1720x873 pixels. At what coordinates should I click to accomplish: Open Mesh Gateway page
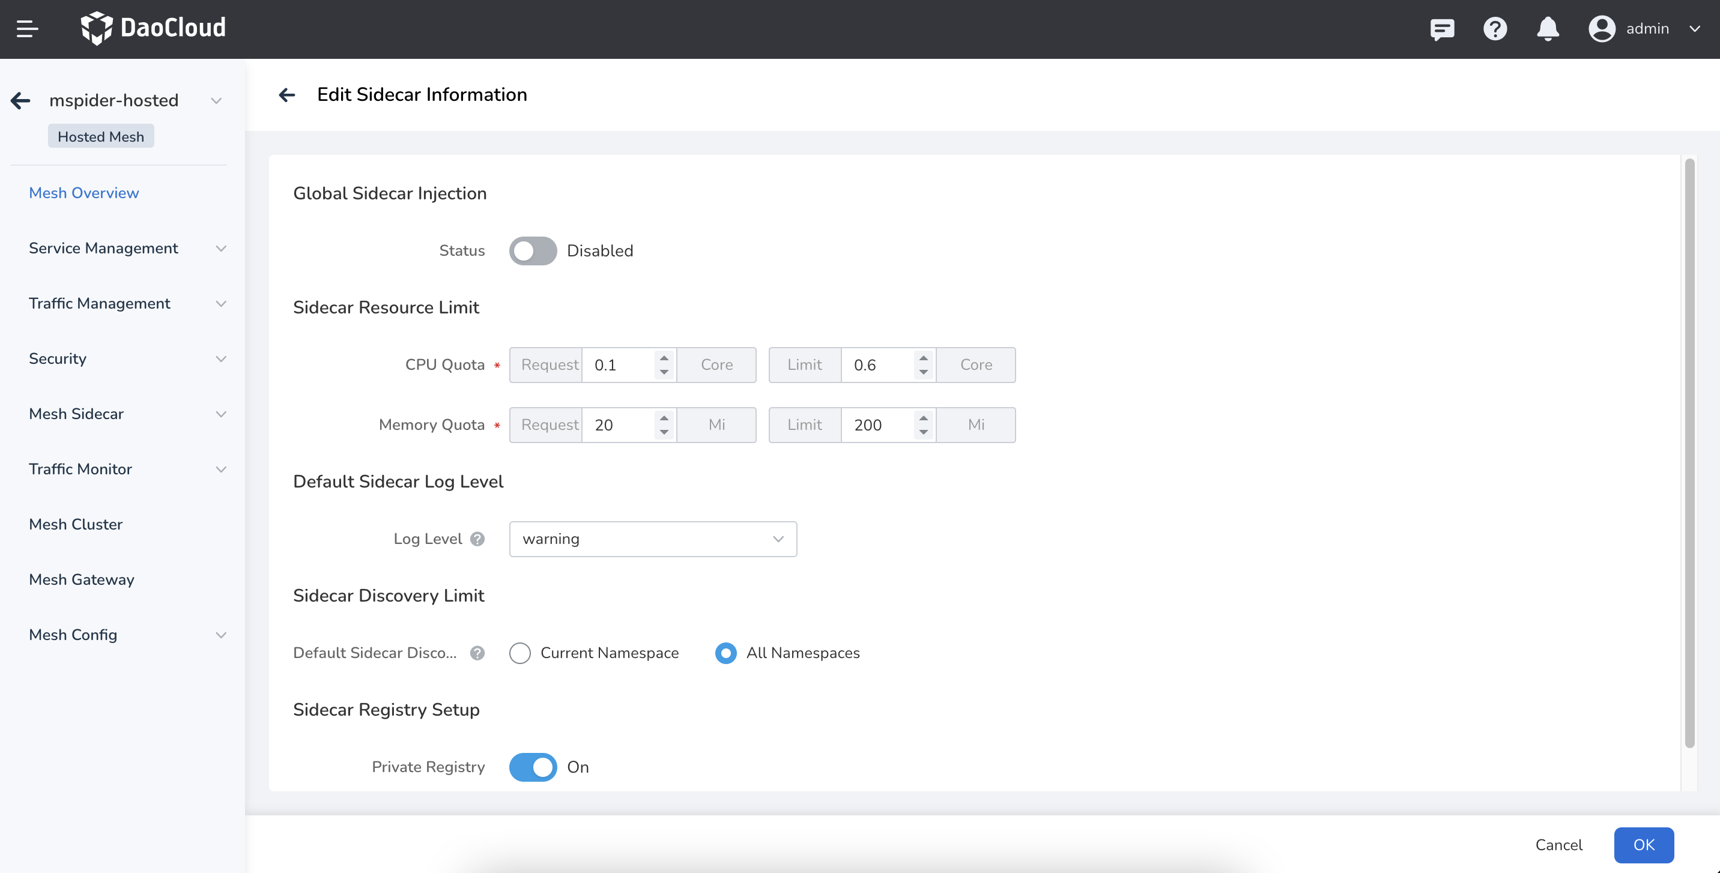coord(82,579)
